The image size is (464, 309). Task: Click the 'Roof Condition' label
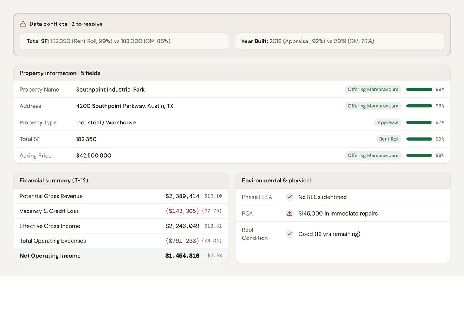[255, 234]
